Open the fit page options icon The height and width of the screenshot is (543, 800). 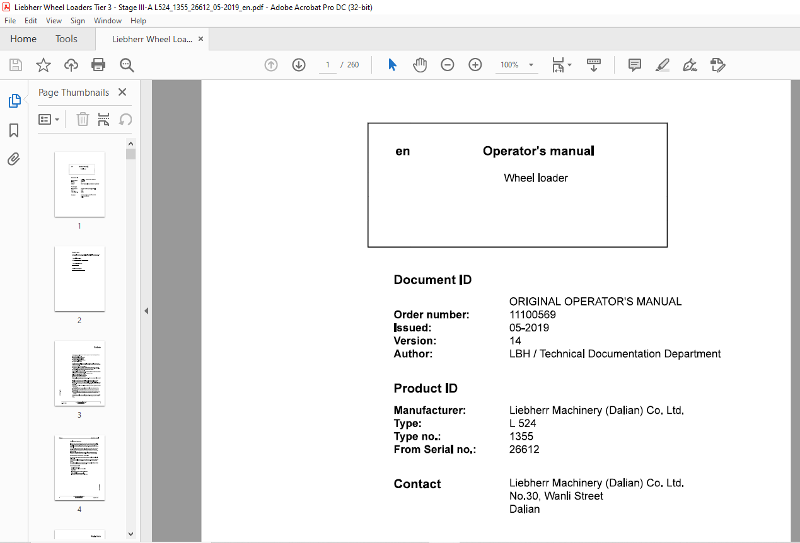561,65
